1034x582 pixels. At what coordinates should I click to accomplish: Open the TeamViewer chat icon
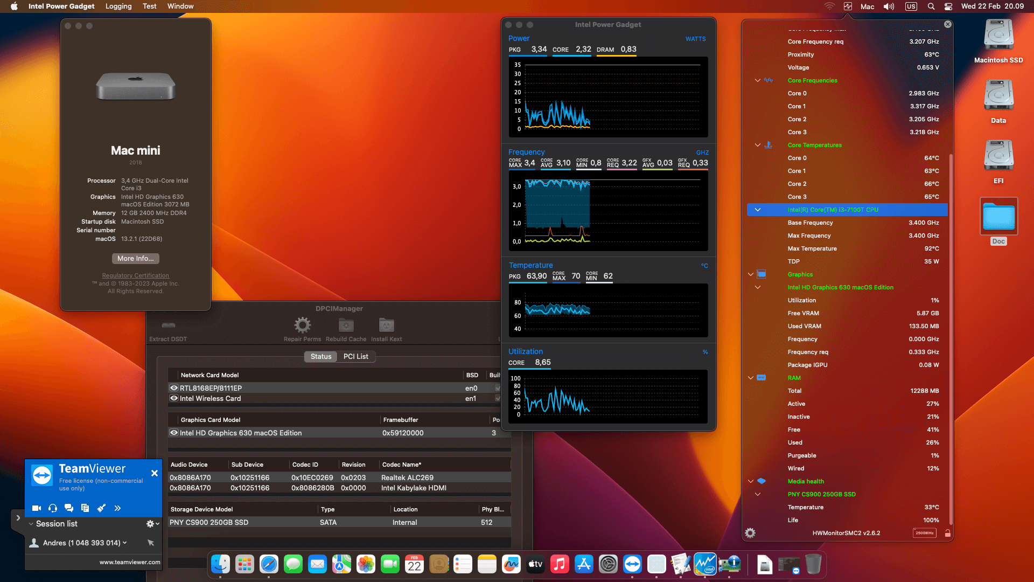click(x=69, y=508)
